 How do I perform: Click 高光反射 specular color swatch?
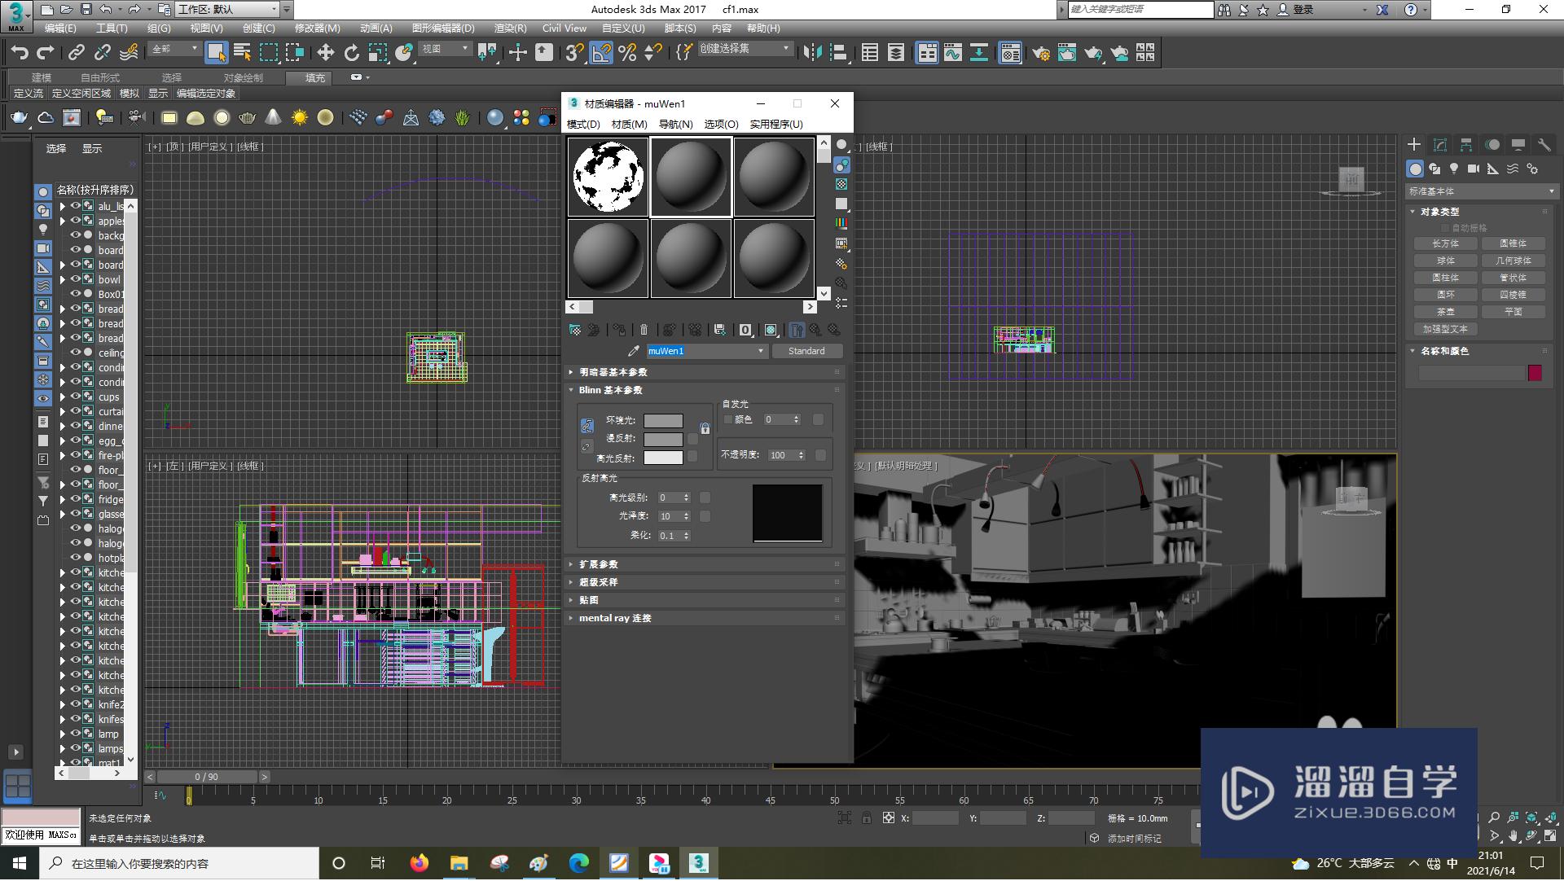pyautogui.click(x=663, y=458)
